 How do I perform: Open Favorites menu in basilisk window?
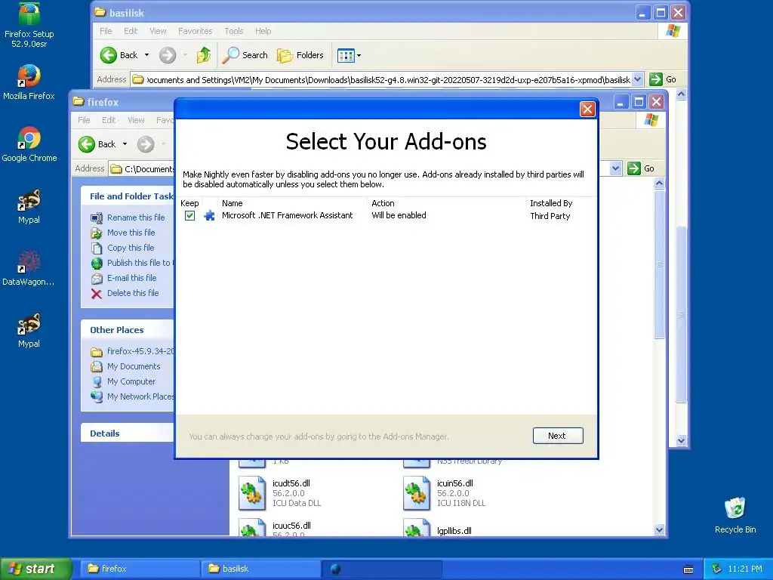click(x=196, y=31)
